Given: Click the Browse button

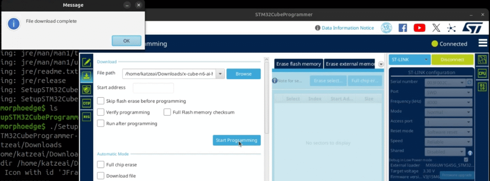Looking at the screenshot, I should tap(244, 74).
